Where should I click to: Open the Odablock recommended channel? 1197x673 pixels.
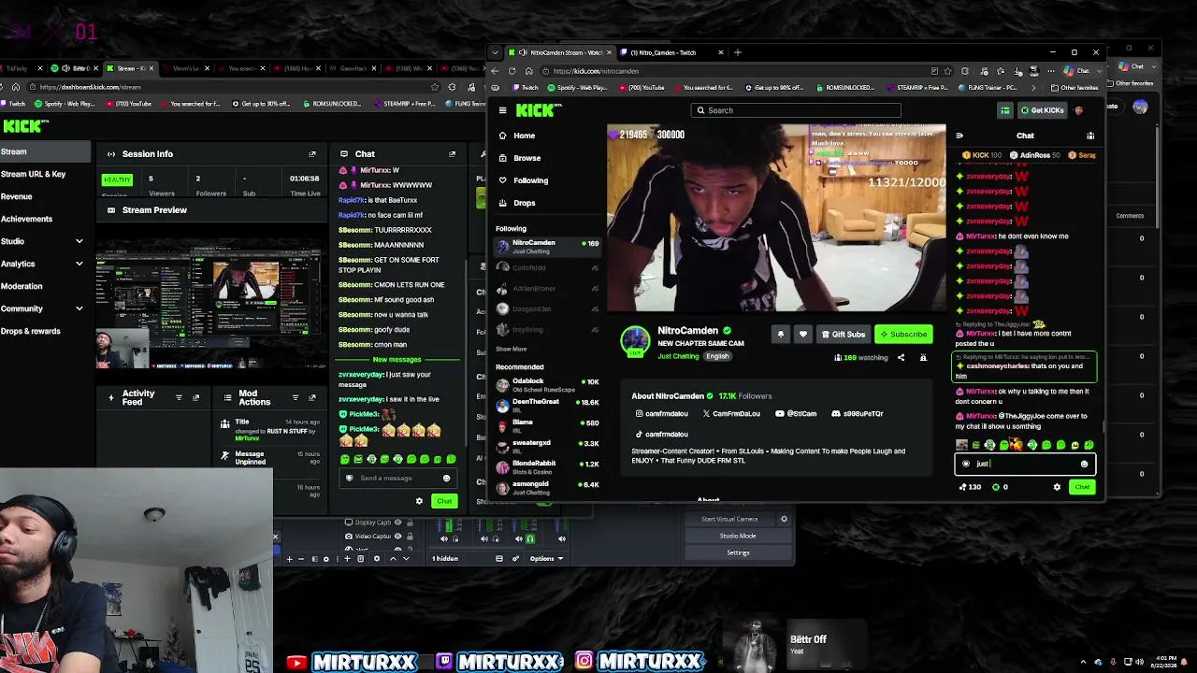(547, 384)
